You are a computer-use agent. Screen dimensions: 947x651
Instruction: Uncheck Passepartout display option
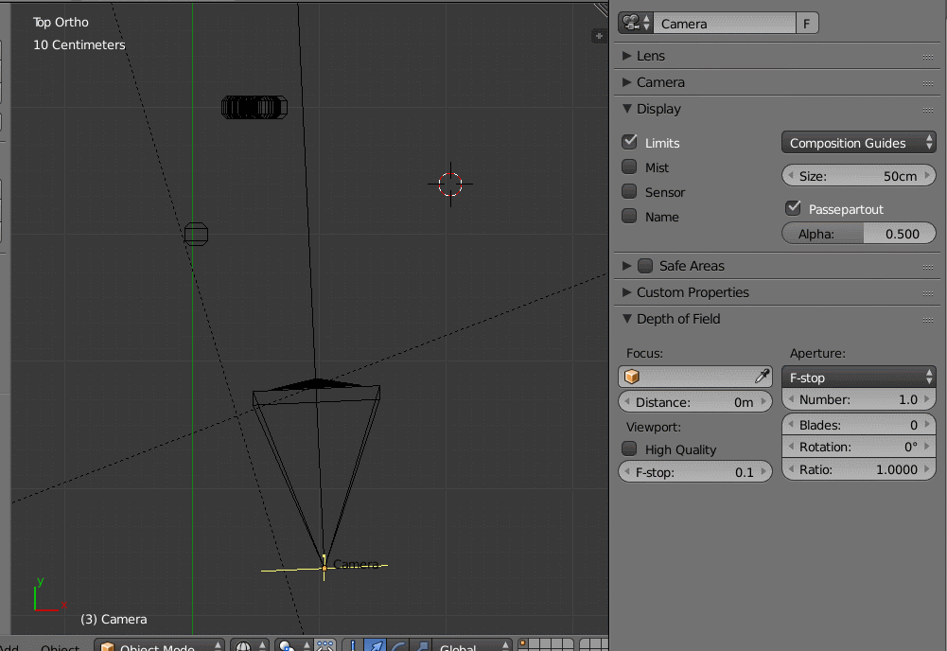click(x=792, y=208)
